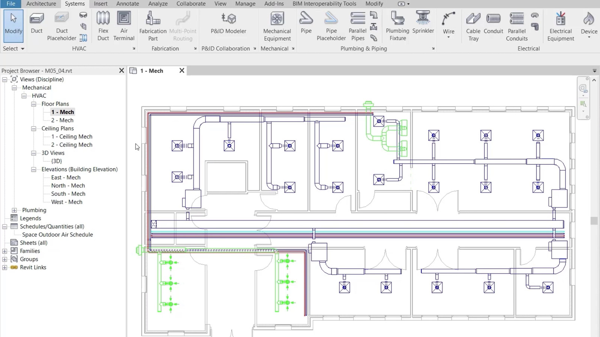Pick the Pipe tool
The width and height of the screenshot is (600, 337).
(306, 23)
